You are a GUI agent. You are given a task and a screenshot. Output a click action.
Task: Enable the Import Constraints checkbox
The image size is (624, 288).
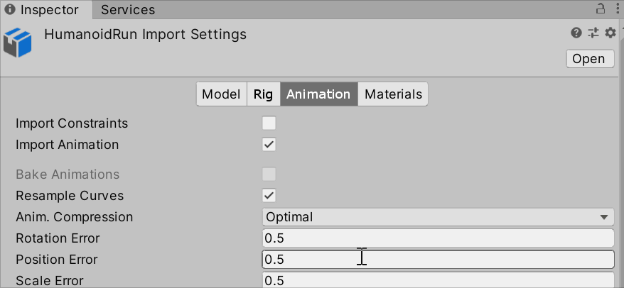(269, 123)
